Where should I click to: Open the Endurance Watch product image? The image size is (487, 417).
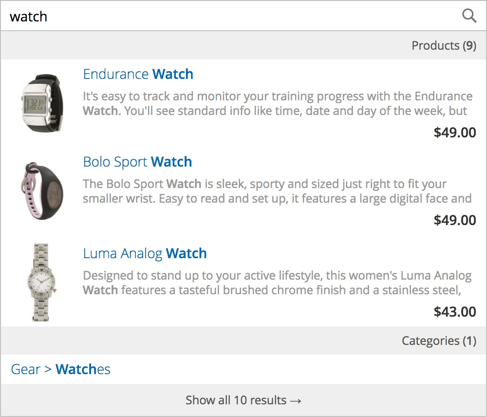coord(41,102)
